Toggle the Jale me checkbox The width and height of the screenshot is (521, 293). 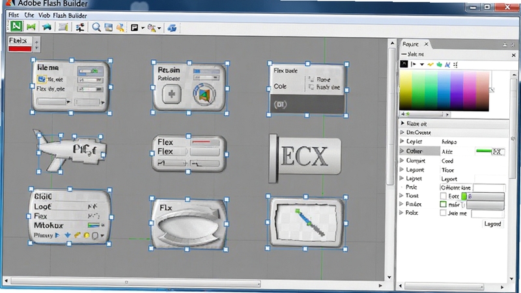(443, 213)
